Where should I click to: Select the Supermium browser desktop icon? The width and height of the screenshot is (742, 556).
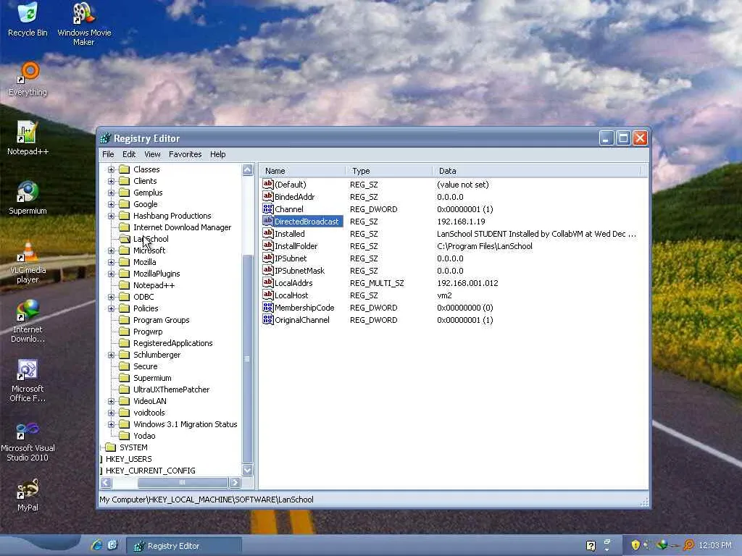tap(28, 198)
